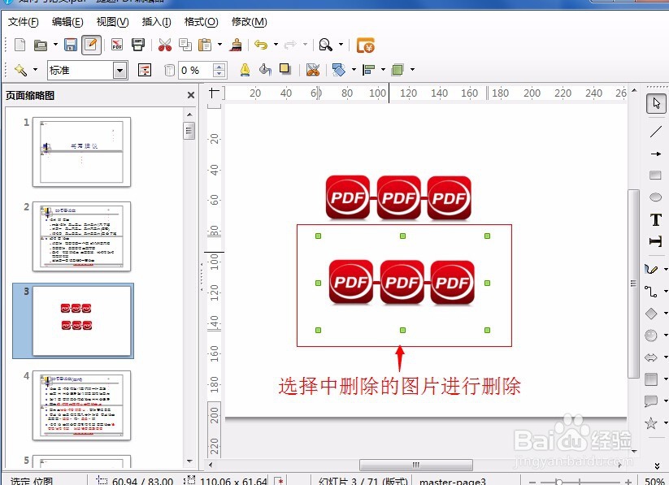Screen dimensions: 669x485
Task: Click the filter wand icon
Action: [x=20, y=70]
